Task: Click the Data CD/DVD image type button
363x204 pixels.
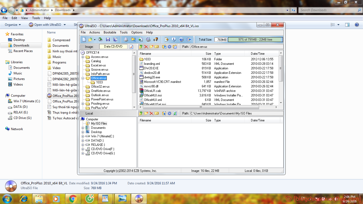Action: [x=113, y=46]
